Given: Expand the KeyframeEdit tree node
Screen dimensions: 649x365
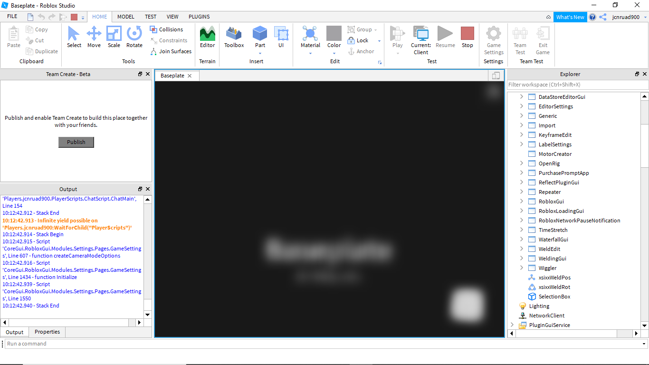Looking at the screenshot, I should [521, 134].
